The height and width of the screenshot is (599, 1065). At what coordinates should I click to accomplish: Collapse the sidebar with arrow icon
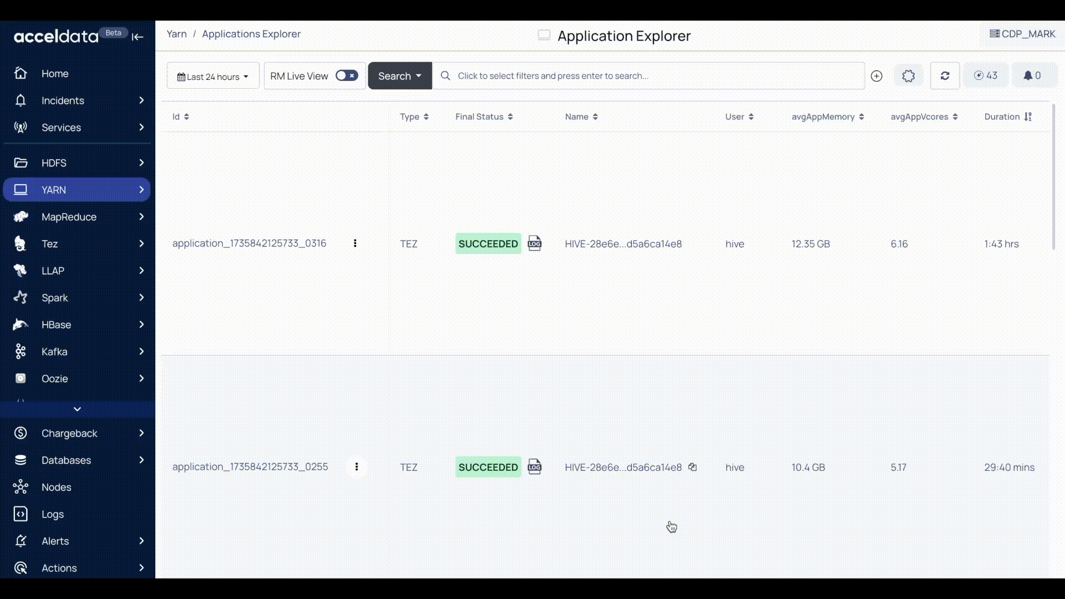138,37
